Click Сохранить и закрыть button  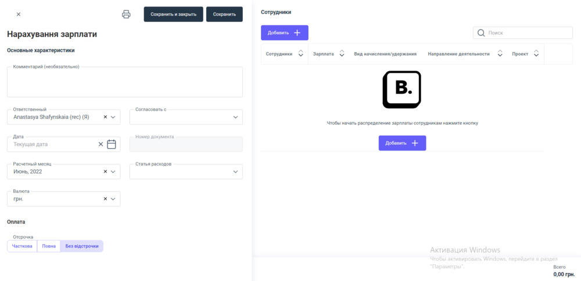tap(173, 14)
